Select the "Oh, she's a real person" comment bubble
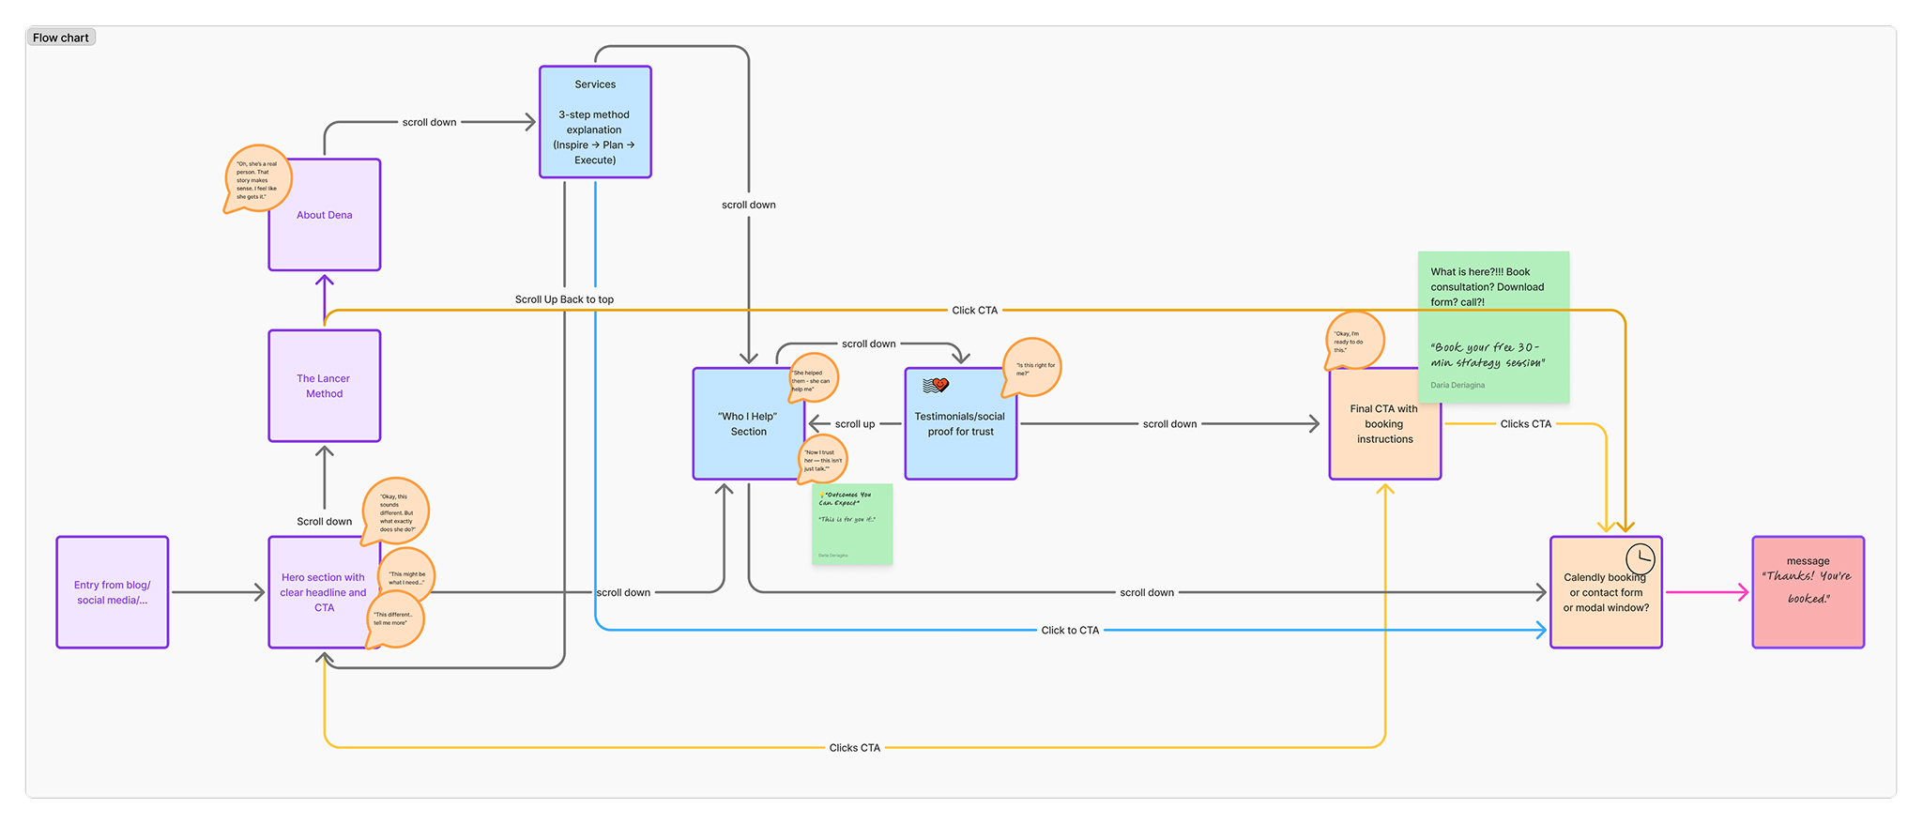This screenshot has width=1923, height=824. click(x=258, y=178)
